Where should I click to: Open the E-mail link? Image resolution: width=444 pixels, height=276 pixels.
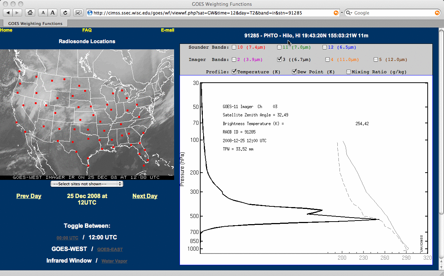(168, 30)
